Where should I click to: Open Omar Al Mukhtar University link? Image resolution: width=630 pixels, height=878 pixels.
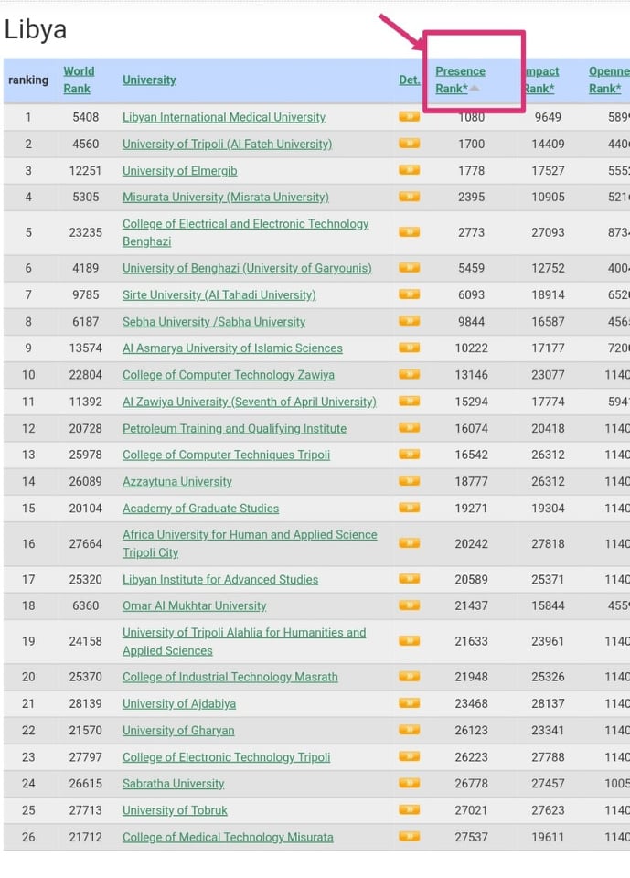(195, 605)
